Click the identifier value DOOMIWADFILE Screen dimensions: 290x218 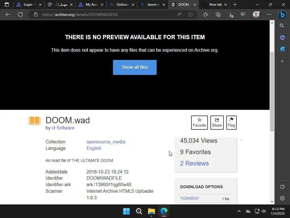(104, 178)
